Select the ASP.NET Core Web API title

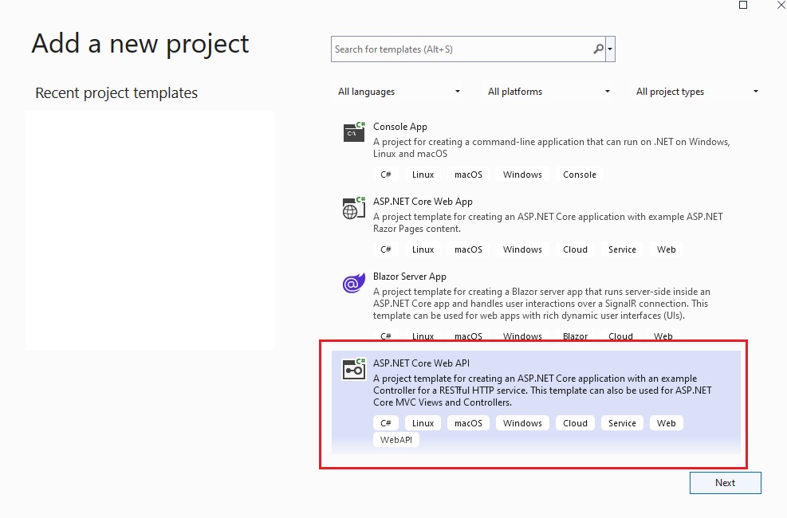pyautogui.click(x=421, y=363)
